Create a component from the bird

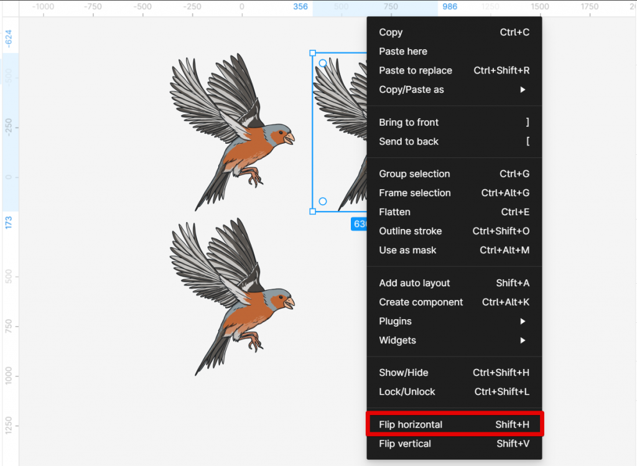[x=421, y=302]
